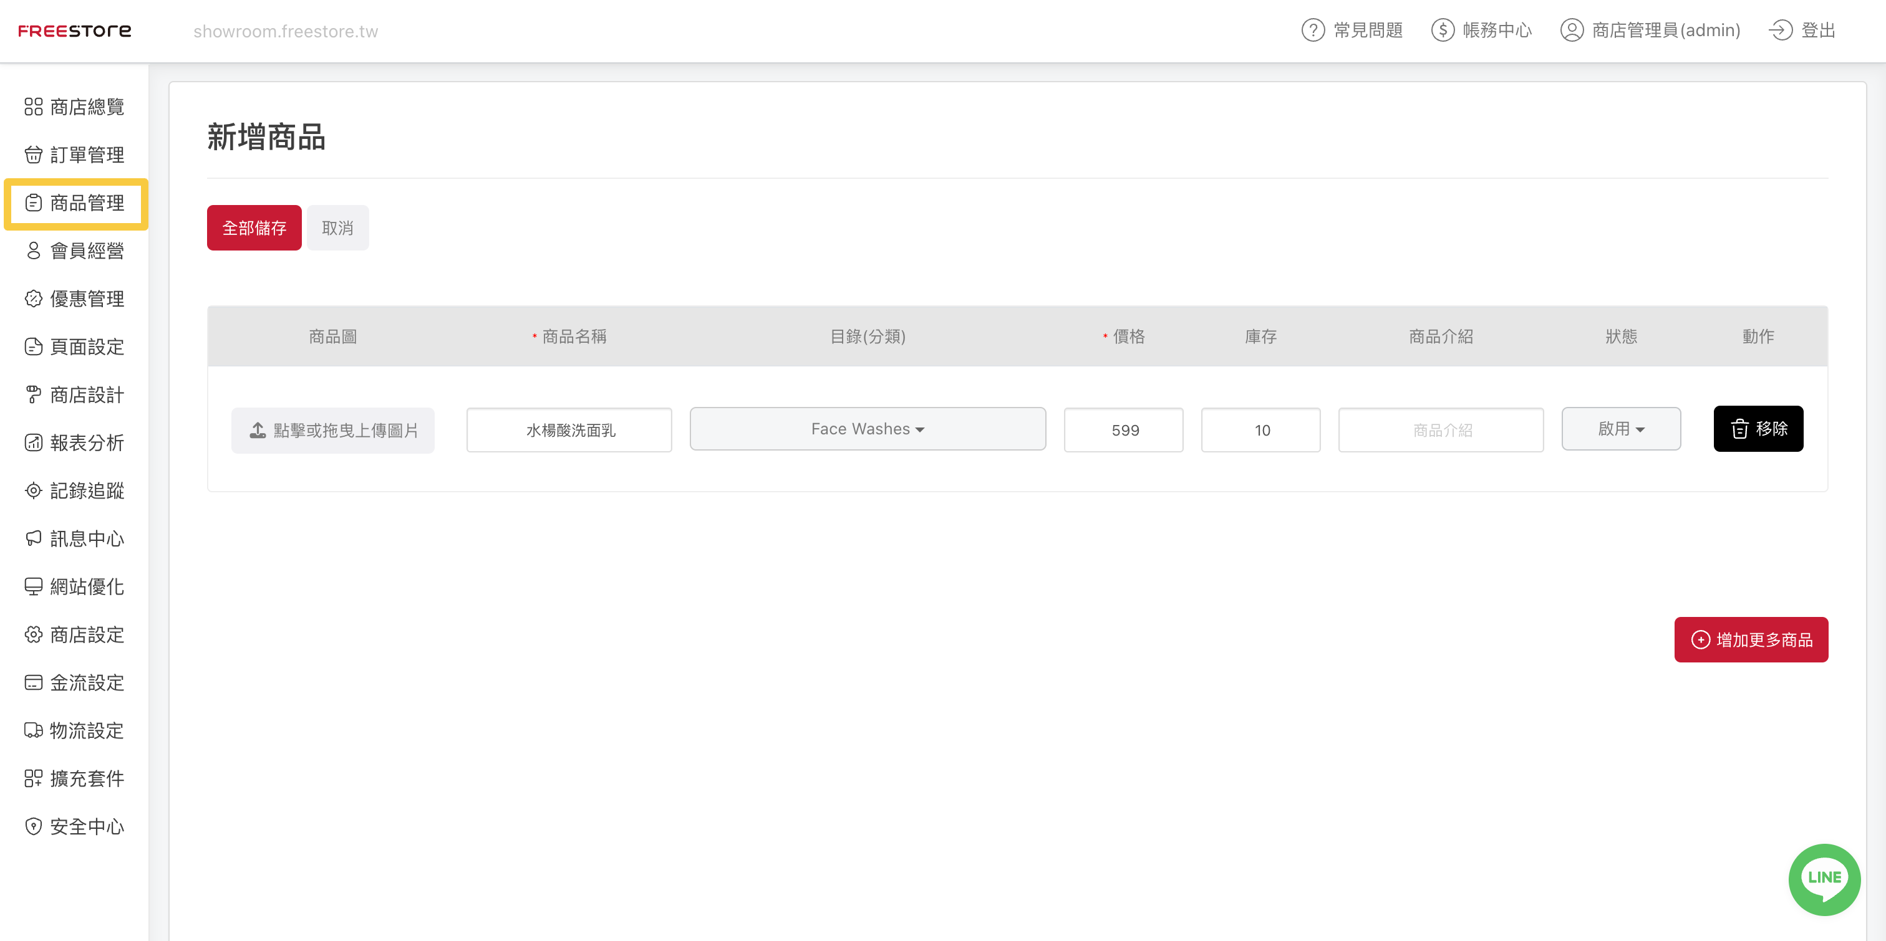Click the 登出 arrow icon
The image size is (1886, 941).
coord(1780,30)
